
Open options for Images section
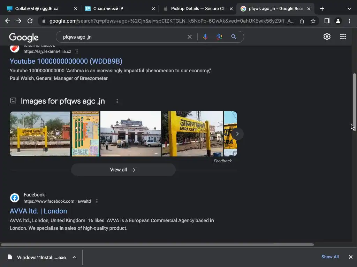tap(117, 101)
